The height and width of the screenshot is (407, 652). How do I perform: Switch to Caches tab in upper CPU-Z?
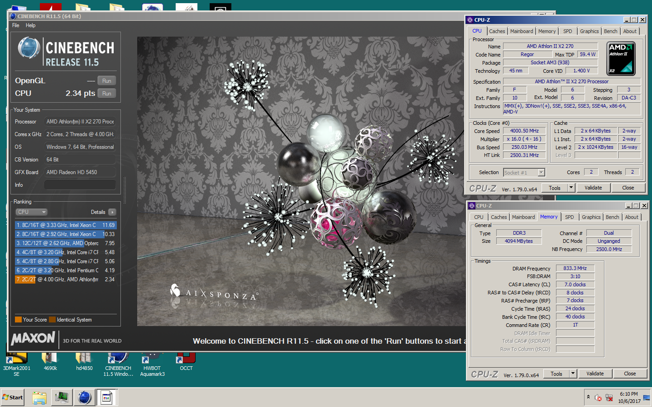pos(497,31)
